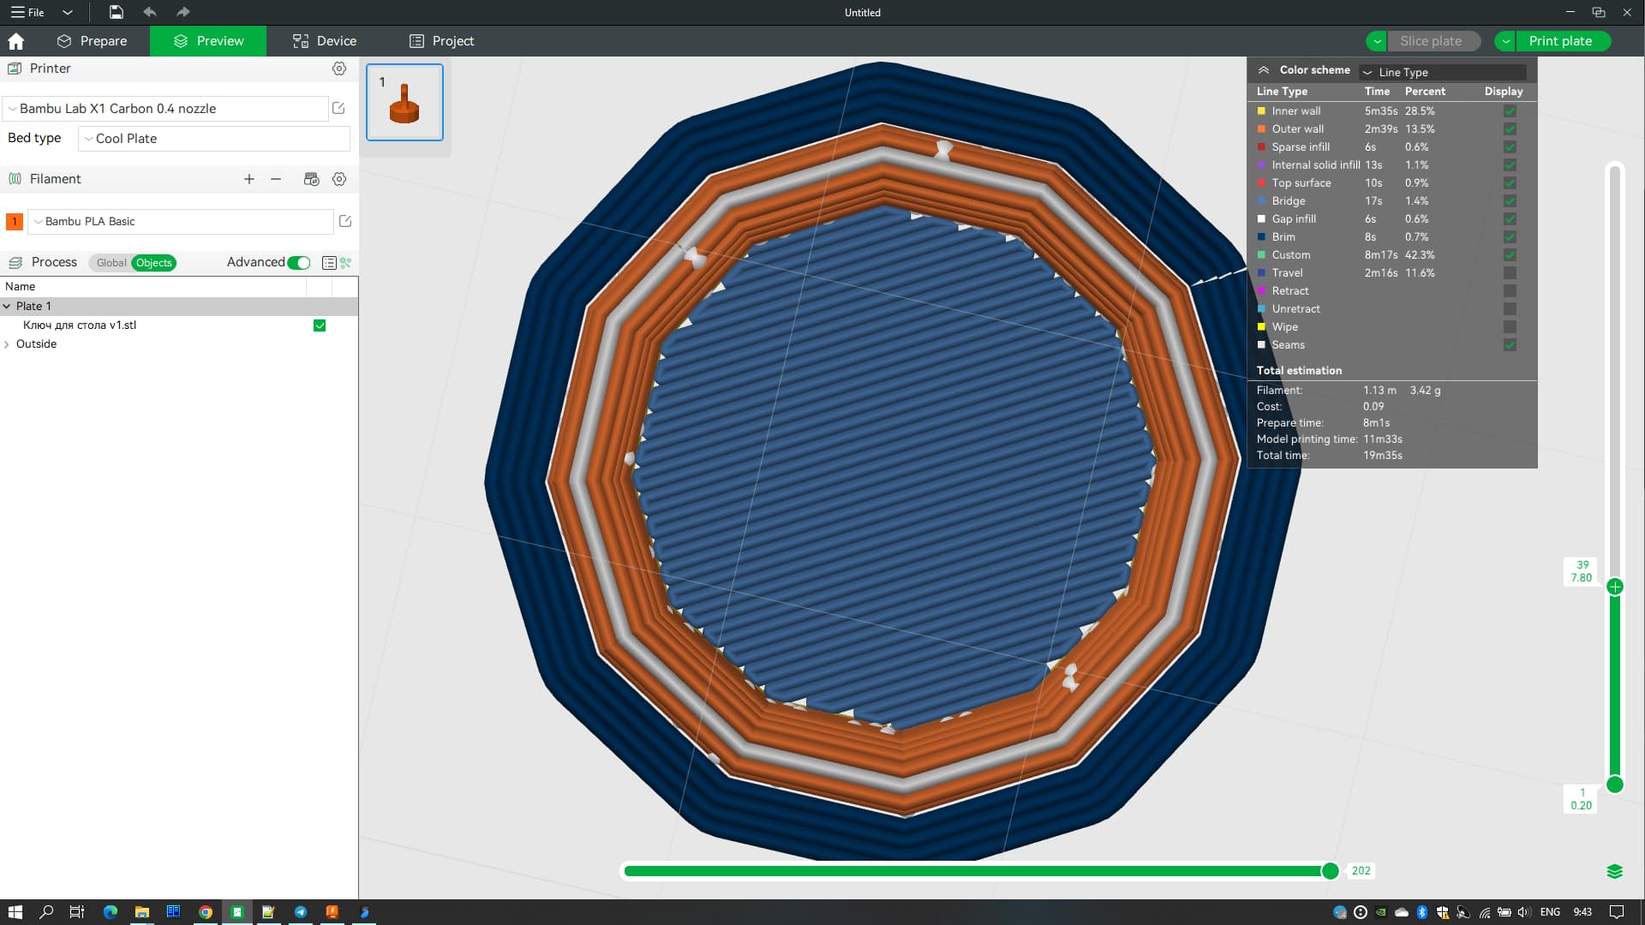The image size is (1645, 925).
Task: Open the Device tab
Action: pos(324,41)
